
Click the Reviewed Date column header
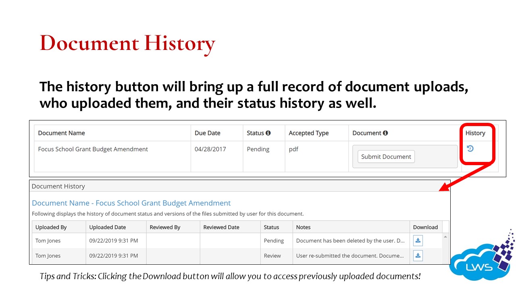coord(221,227)
